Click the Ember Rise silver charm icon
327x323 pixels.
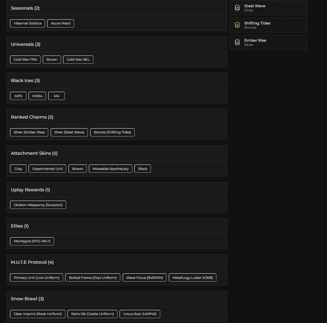[237, 42]
